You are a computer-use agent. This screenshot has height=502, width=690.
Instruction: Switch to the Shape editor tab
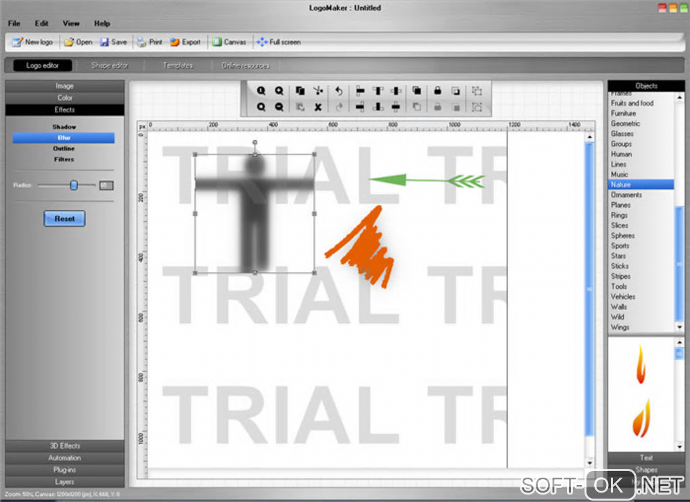tap(110, 66)
